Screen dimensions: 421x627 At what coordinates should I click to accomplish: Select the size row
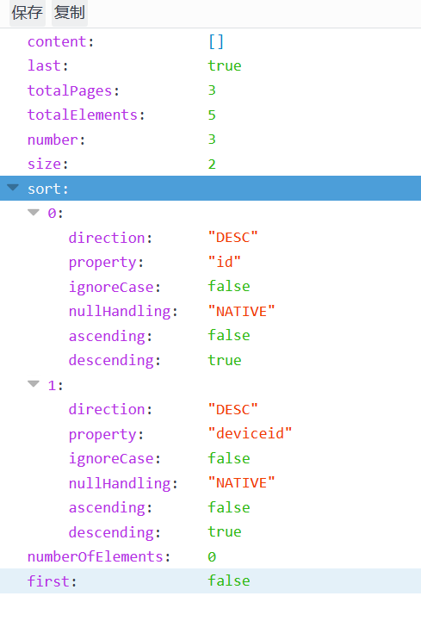[210, 164]
